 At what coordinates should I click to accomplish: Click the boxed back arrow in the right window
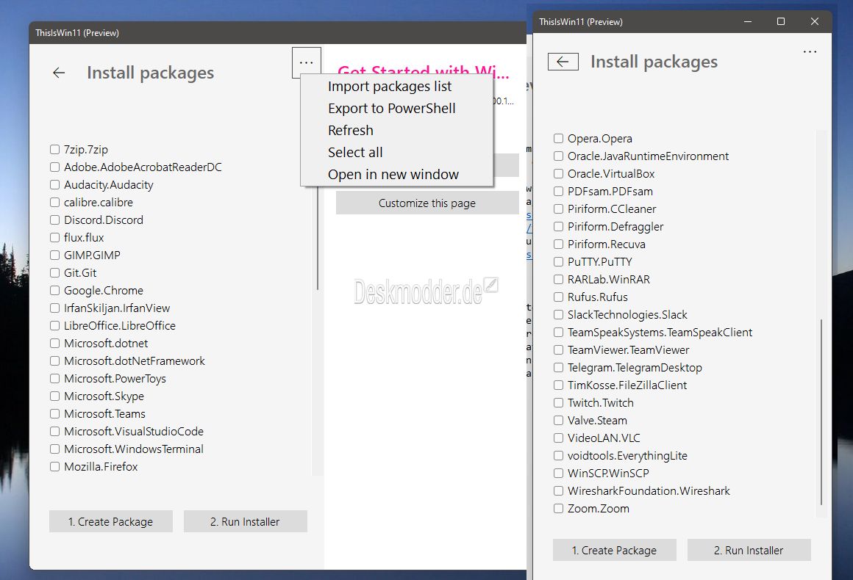pyautogui.click(x=563, y=62)
